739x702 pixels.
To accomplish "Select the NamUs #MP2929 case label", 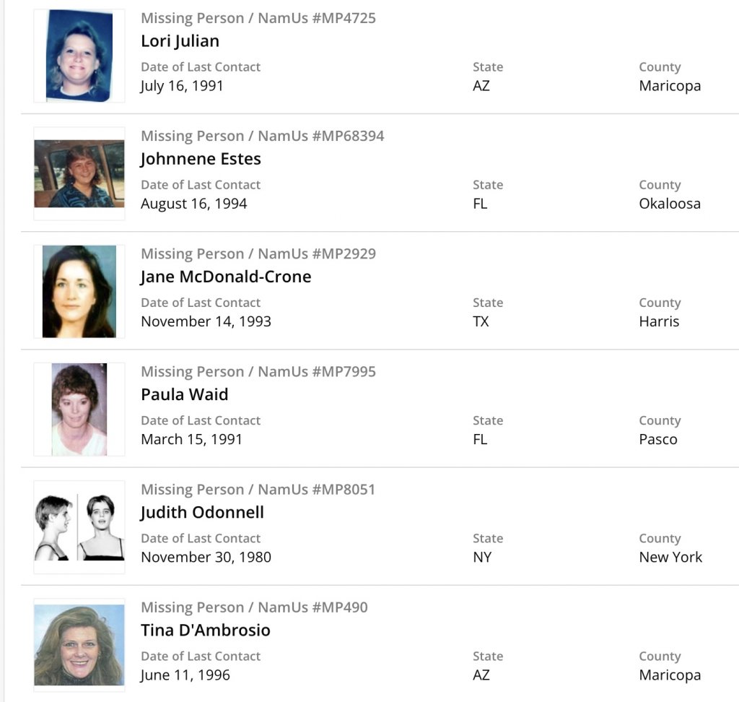I will [258, 253].
